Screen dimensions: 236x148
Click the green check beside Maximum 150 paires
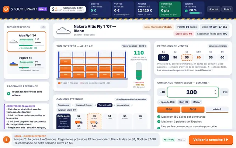coord(159,117)
